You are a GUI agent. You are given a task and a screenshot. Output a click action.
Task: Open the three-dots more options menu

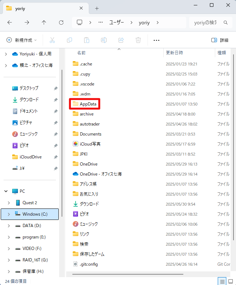(156, 40)
